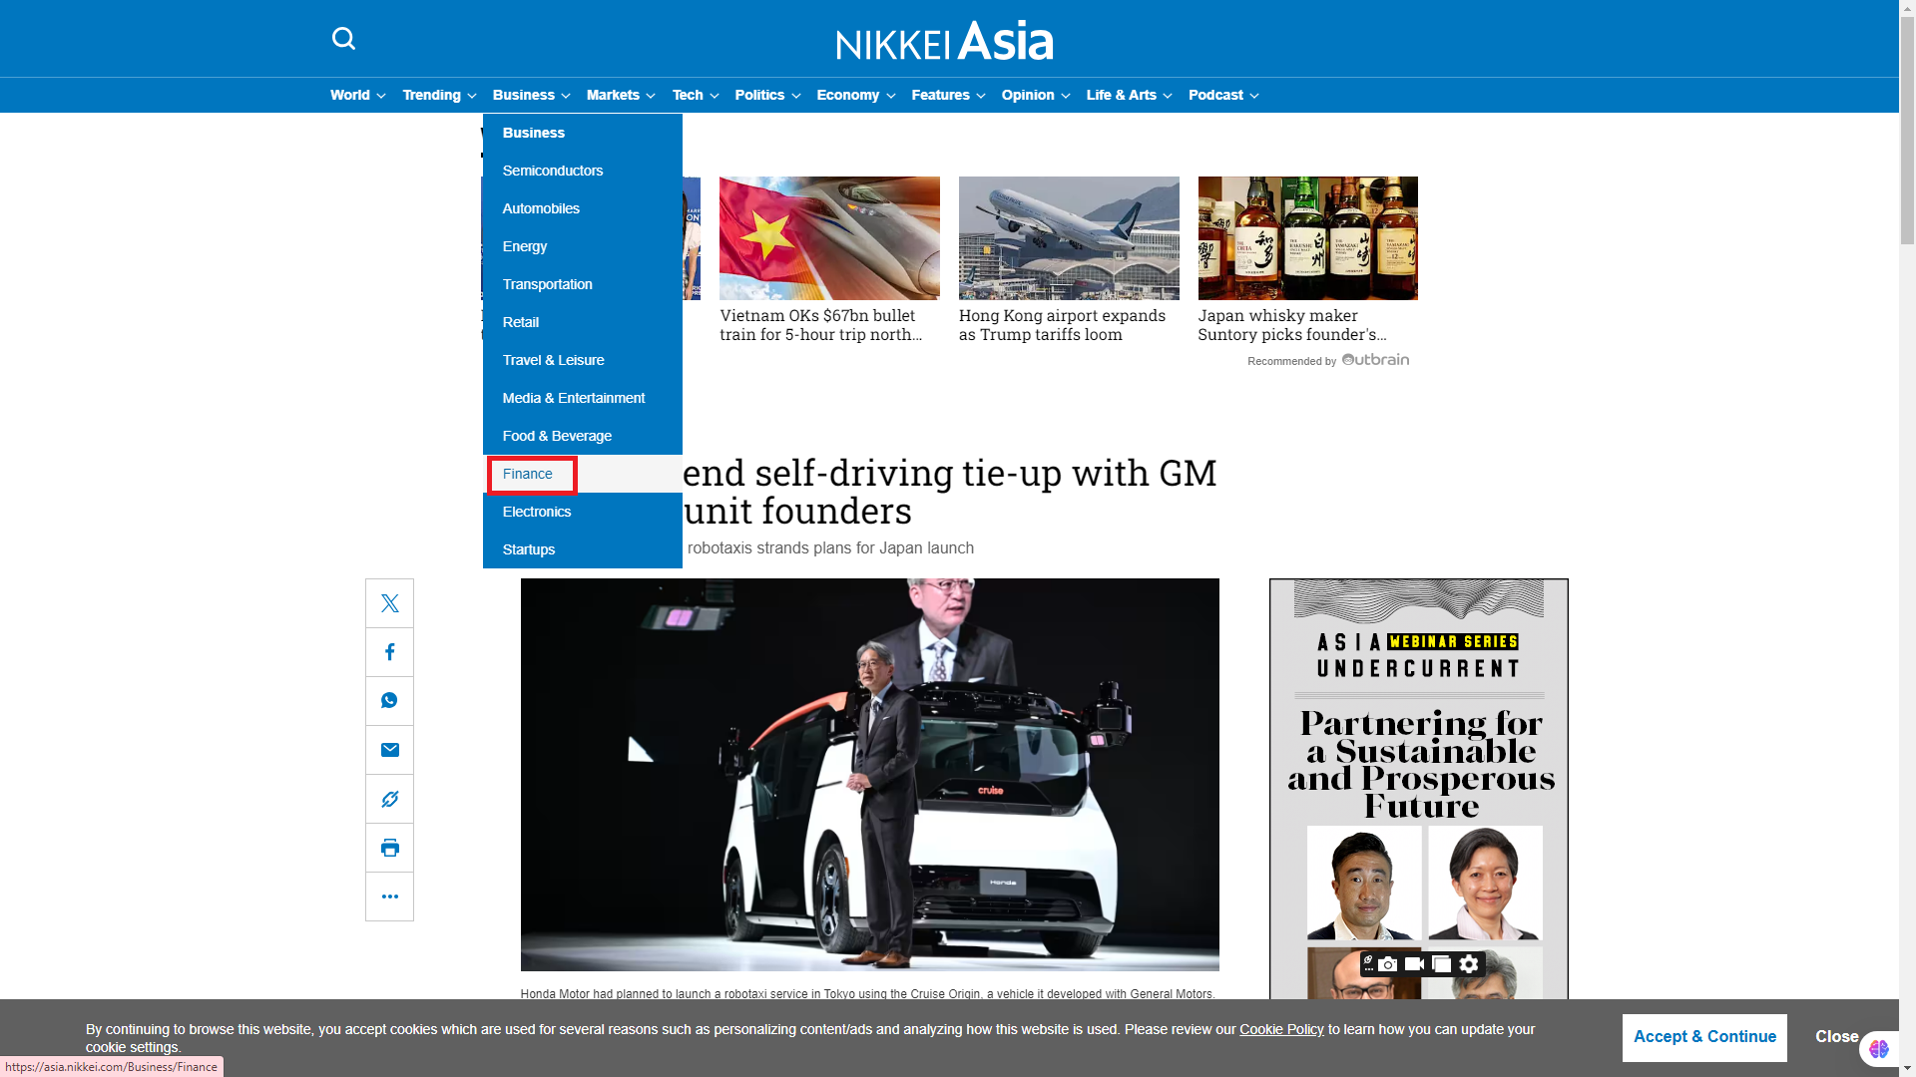Click Accept & Continue cookie button
The image size is (1916, 1077).
1703,1037
